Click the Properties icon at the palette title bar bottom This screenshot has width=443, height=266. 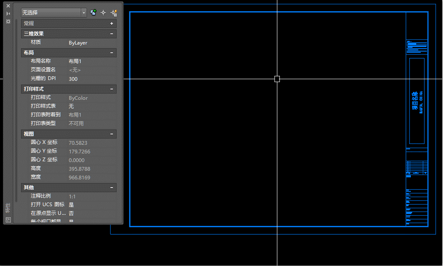[x=8, y=220]
